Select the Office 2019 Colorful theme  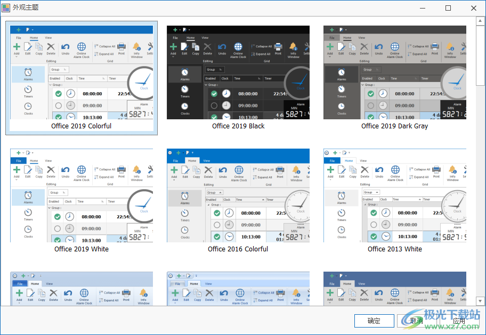(x=82, y=78)
